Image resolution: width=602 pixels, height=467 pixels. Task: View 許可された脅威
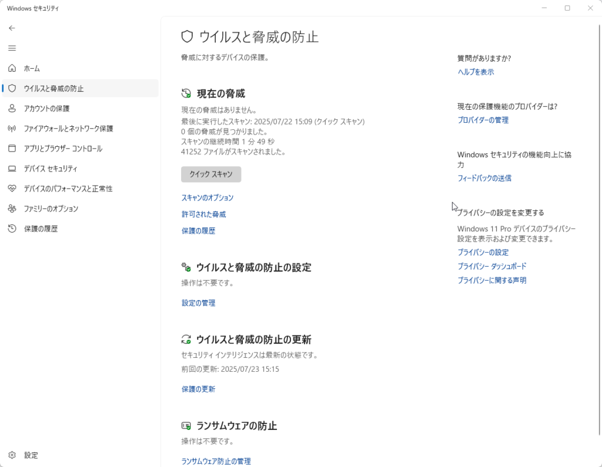202,214
